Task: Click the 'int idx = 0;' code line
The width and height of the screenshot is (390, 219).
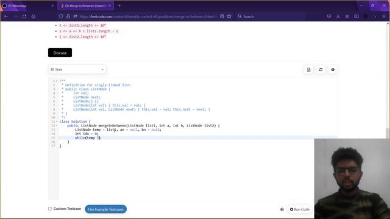Action: click(87, 134)
